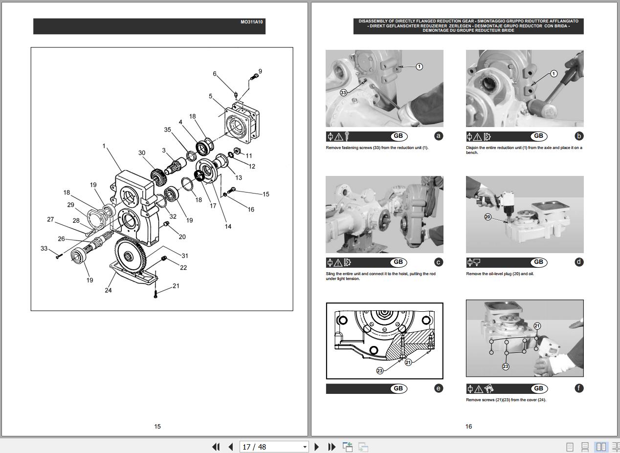Click photo 'a' showing fastening screws removal
The image size is (620, 453).
pos(385,88)
